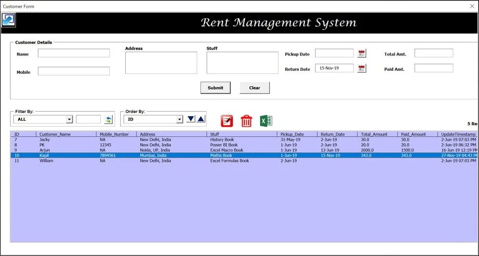Select the row for customer PK
The width and height of the screenshot is (479, 256).
click(244, 145)
